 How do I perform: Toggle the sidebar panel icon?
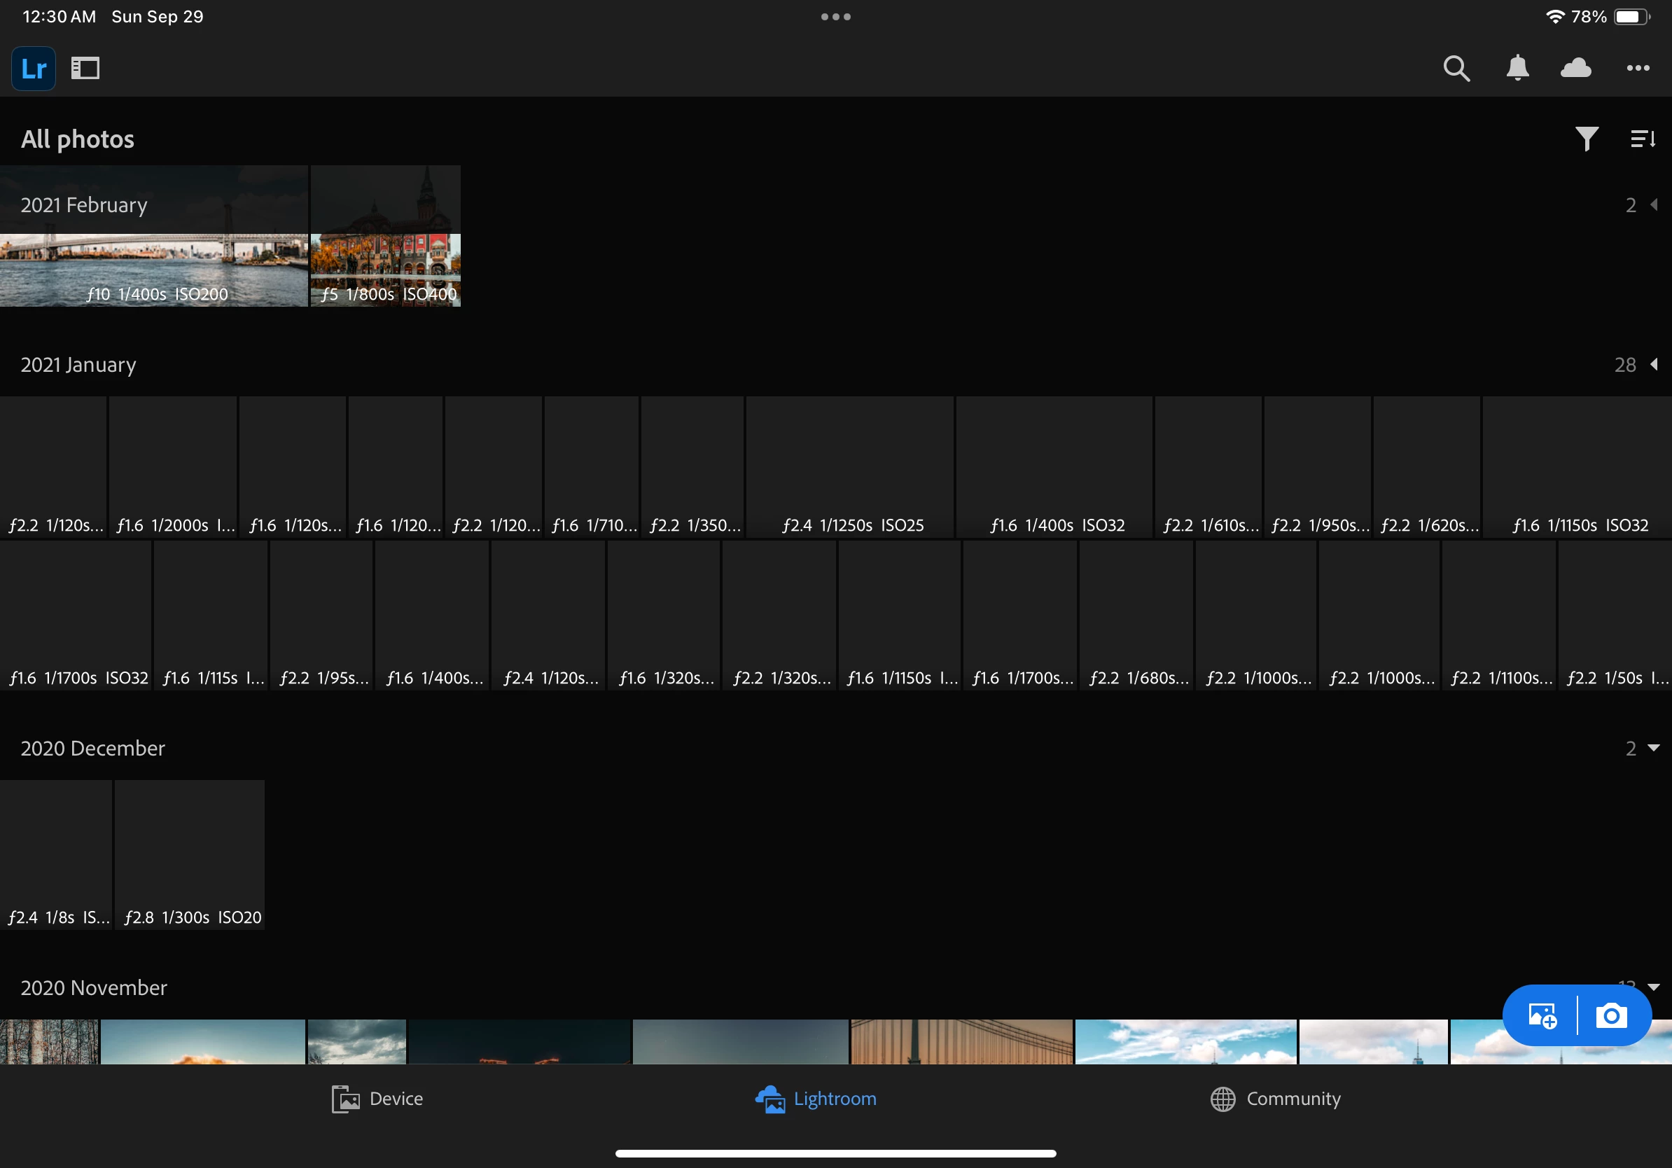[85, 69]
